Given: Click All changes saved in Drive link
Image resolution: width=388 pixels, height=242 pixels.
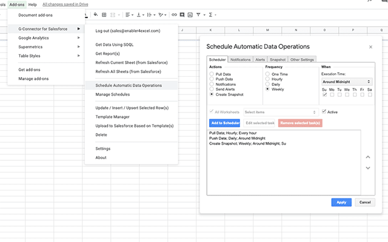Looking at the screenshot, I should point(65,4).
